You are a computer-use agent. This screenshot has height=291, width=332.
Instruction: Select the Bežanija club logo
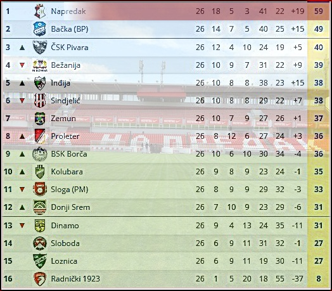pyautogui.click(x=40, y=65)
